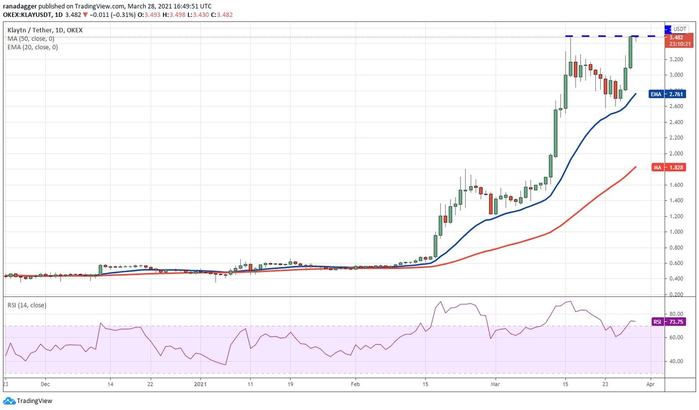
Task: Select the RSI (14, close) indicator legend
Action: [27, 305]
